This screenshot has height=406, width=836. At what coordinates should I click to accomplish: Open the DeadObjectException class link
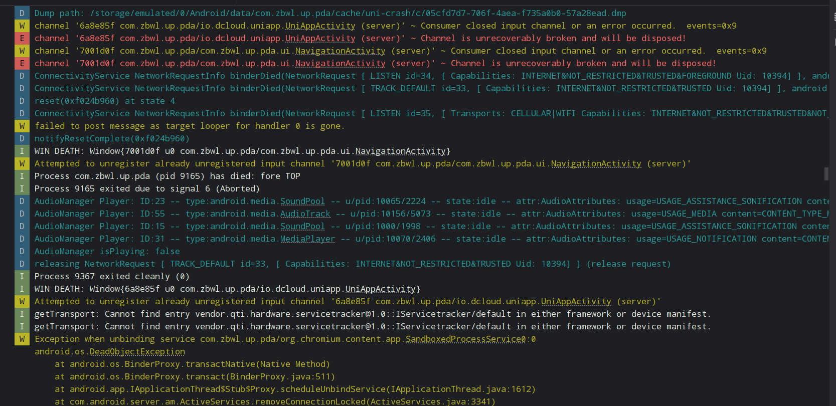pyautogui.click(x=137, y=351)
